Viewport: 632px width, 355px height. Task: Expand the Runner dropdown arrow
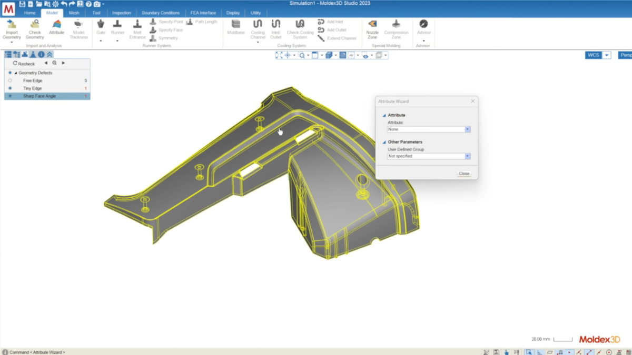click(117, 40)
